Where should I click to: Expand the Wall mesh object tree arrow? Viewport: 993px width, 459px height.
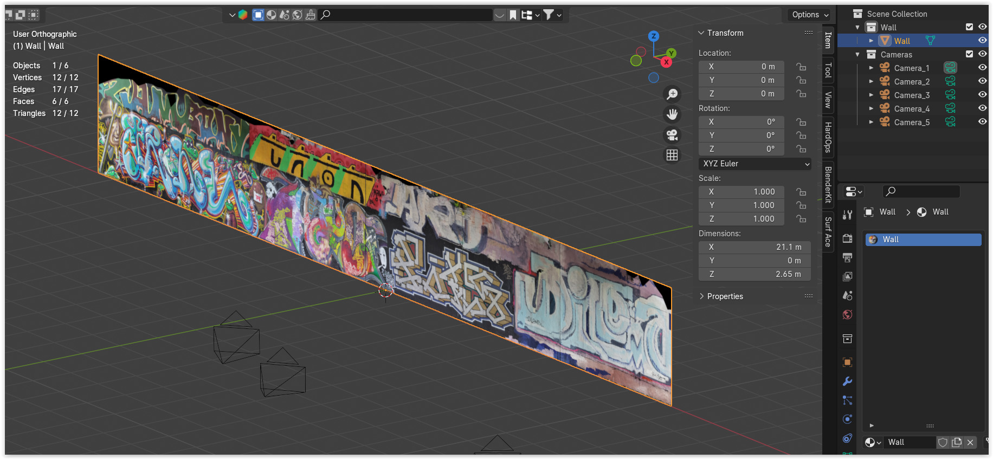pos(871,41)
